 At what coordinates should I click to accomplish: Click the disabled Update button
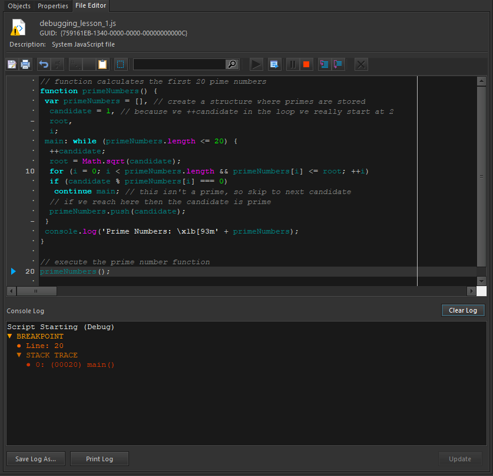[460, 459]
